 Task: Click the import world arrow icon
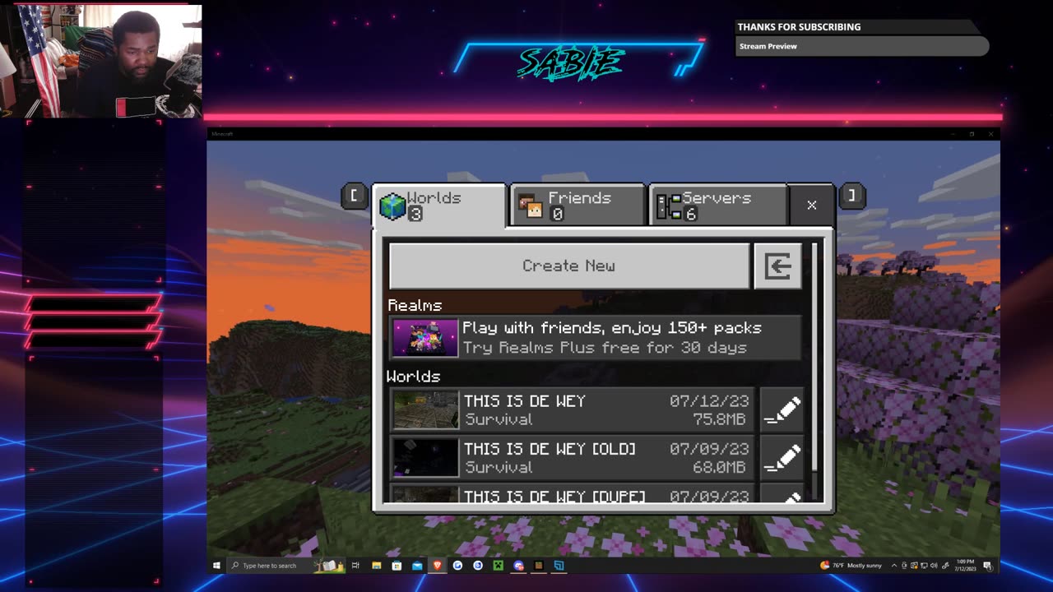coord(777,266)
